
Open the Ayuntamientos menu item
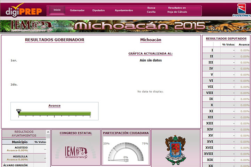(124, 10)
